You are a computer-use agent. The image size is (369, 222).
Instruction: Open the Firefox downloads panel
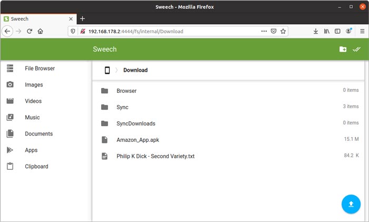pos(316,31)
